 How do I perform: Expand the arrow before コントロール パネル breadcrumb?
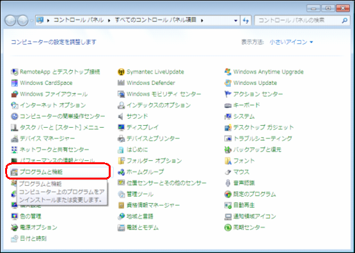[x=48, y=20]
